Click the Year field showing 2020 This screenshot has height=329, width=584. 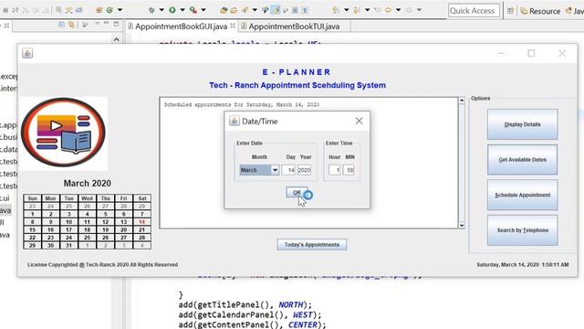[304, 170]
